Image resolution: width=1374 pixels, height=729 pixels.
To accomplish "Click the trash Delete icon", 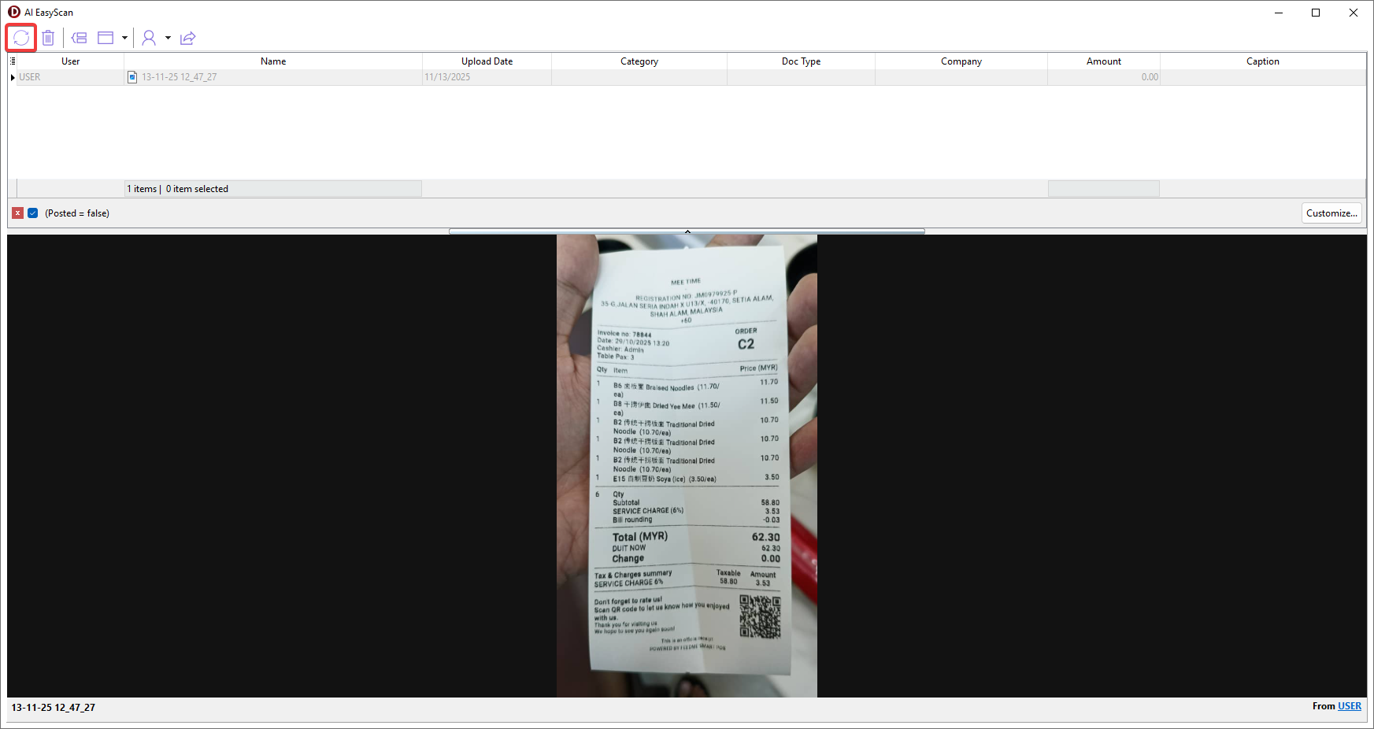I will pos(48,38).
